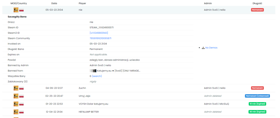Click the Permanent badge in the 'nie' row
This screenshot has width=280, height=118.
point(257,10)
